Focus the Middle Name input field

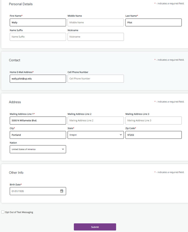[96, 22]
